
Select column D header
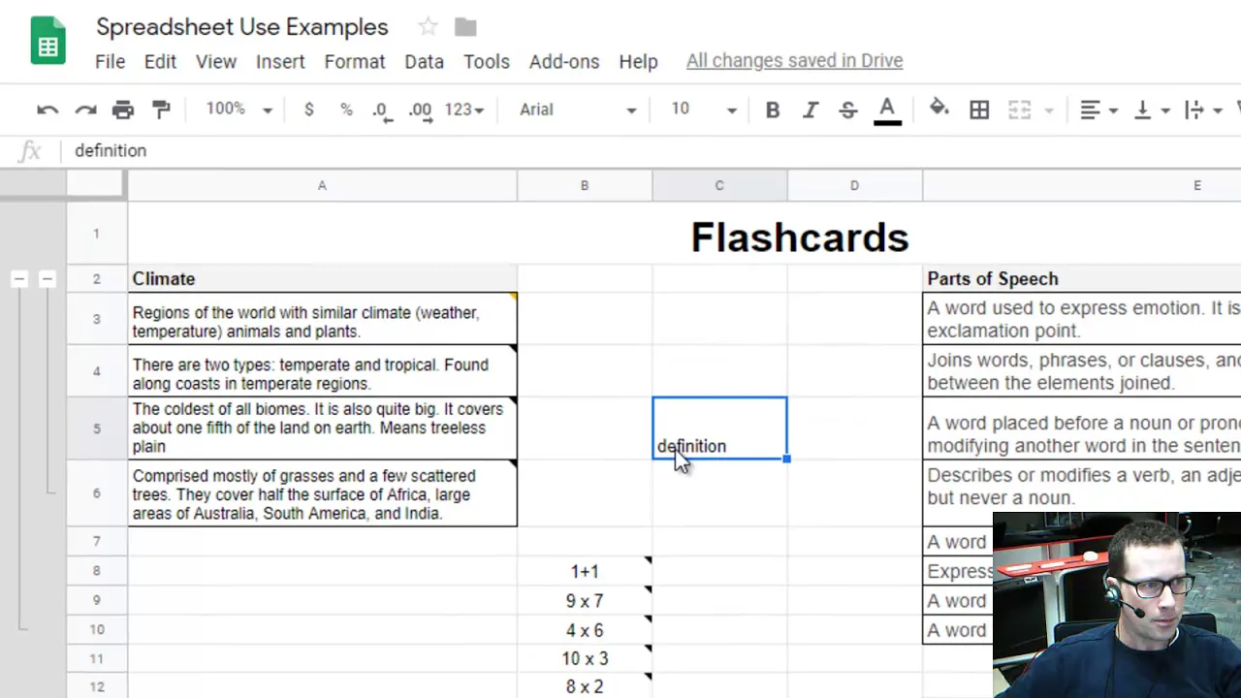(854, 185)
